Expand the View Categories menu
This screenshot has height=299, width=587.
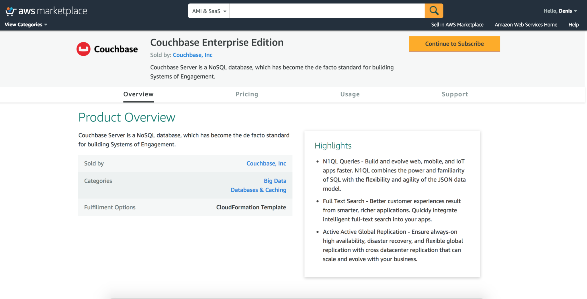(x=24, y=25)
